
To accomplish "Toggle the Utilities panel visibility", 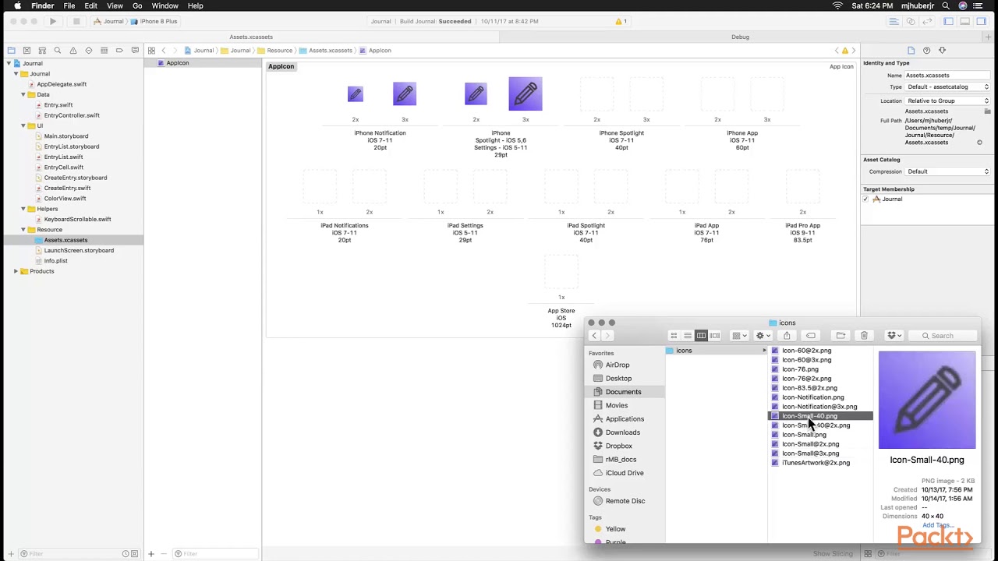I will (981, 21).
